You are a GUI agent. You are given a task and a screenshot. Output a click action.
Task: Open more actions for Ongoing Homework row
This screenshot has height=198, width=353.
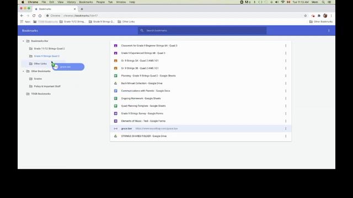[x=286, y=98]
